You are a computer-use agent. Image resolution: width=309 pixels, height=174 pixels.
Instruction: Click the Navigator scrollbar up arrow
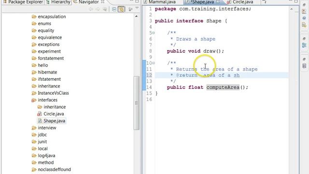pyautogui.click(x=136, y=16)
